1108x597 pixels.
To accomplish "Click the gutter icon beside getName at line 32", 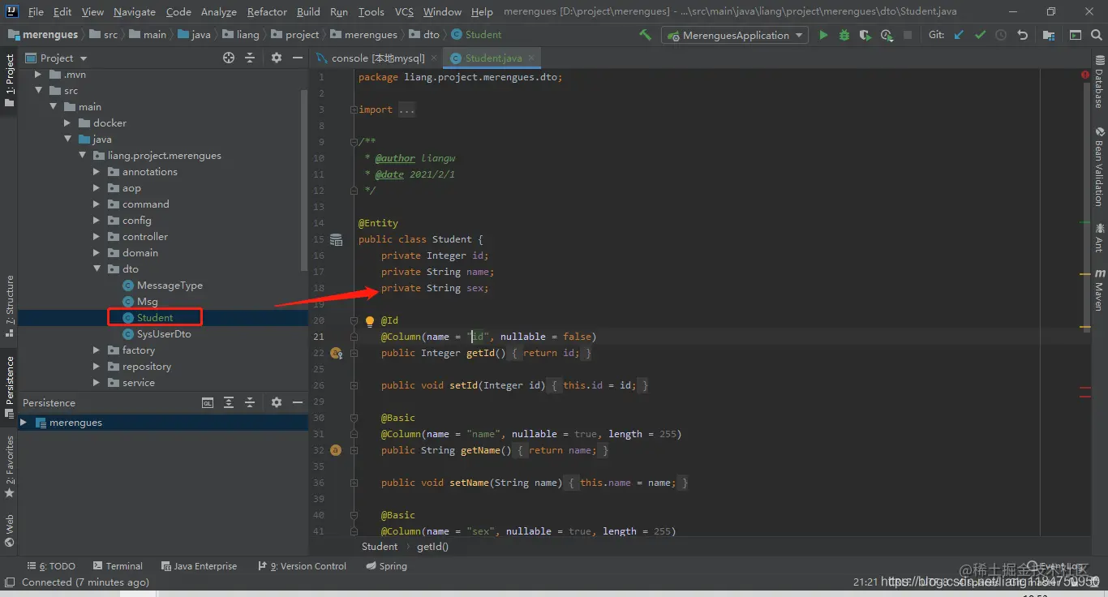I will click(x=336, y=450).
